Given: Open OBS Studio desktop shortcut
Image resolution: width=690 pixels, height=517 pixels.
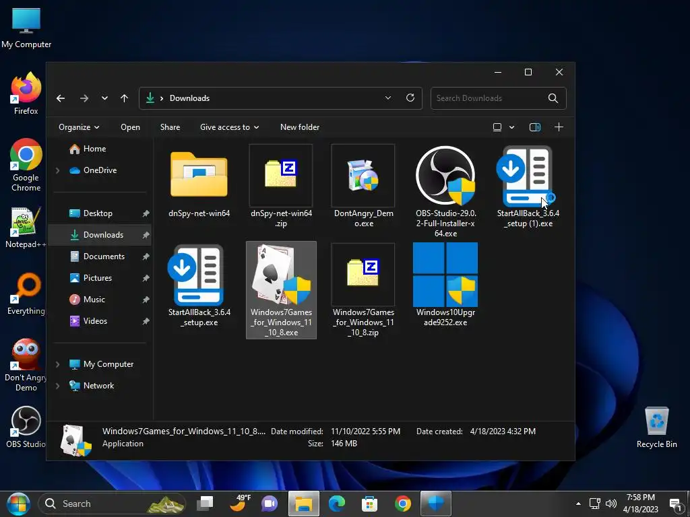Looking at the screenshot, I should point(26,427).
